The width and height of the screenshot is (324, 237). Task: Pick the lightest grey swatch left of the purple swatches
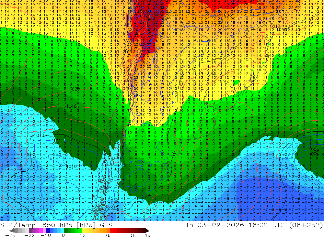coord(27,231)
